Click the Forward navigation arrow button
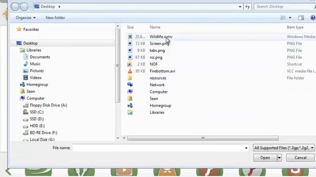The height and width of the screenshot is (177, 316). point(24,6)
